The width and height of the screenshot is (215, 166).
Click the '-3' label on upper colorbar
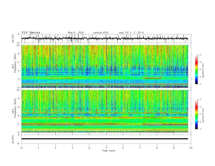point(200,55)
